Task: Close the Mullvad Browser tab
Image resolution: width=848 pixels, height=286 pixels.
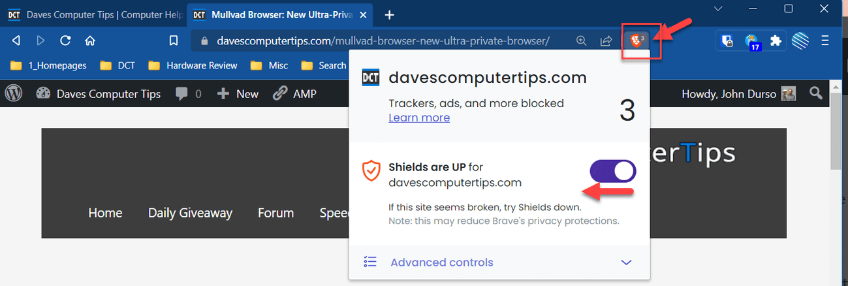Action: pyautogui.click(x=362, y=14)
